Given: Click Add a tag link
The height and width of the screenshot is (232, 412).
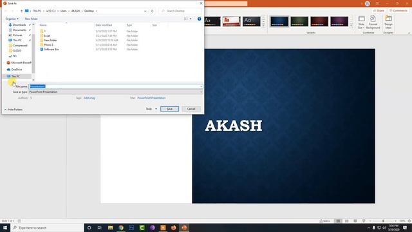Looking at the screenshot, I should [x=89, y=98].
